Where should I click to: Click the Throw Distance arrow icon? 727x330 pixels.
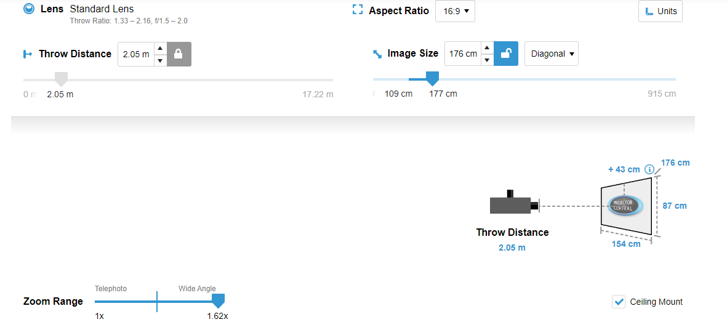pyautogui.click(x=28, y=54)
